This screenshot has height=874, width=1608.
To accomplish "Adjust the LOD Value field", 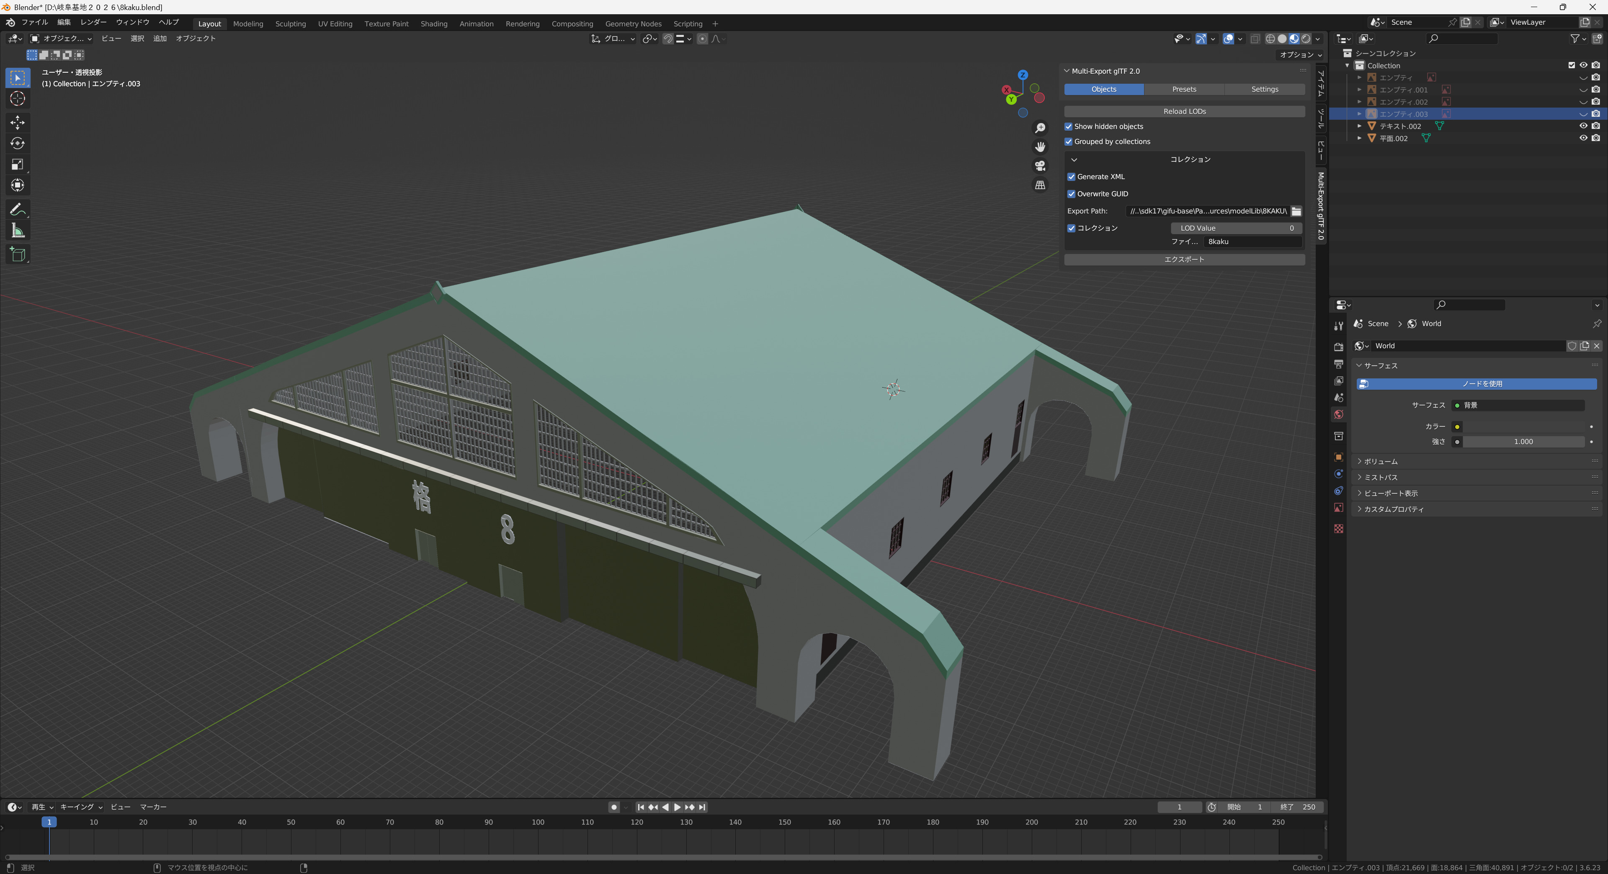I will 1236,228.
